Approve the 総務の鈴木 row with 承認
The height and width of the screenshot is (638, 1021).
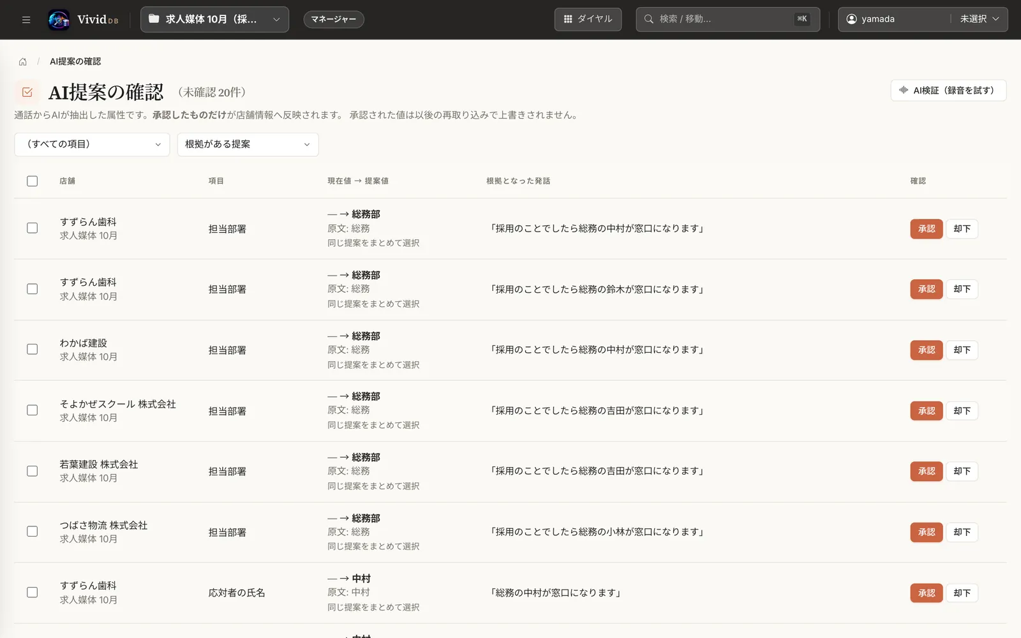click(x=927, y=289)
